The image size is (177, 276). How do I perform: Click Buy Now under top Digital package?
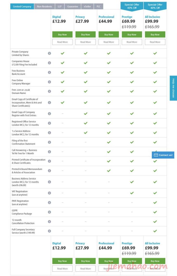(62, 34)
